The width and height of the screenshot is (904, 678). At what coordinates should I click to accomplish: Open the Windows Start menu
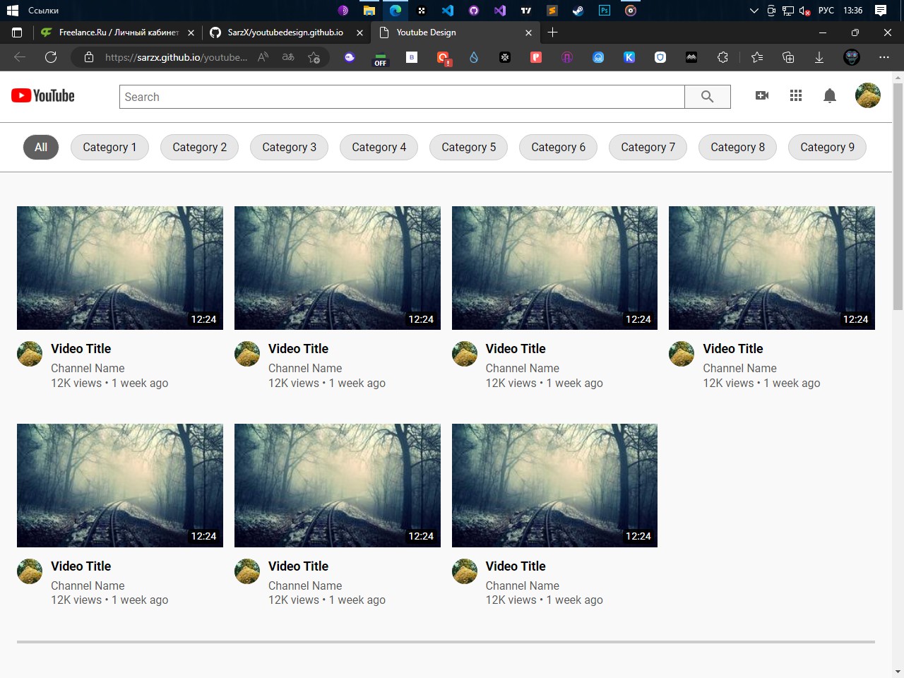click(x=12, y=11)
